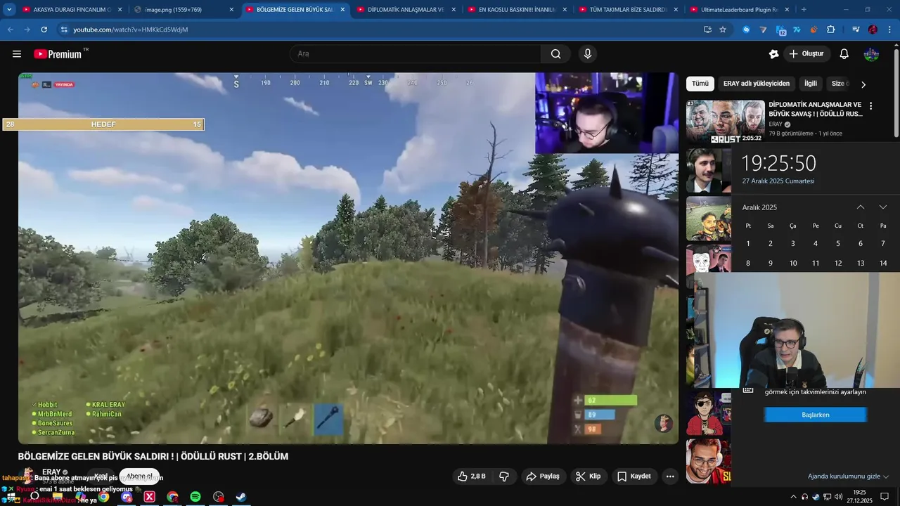Open Chrome profile avatar
Viewport: 900px width, 506px height.
(x=873, y=30)
